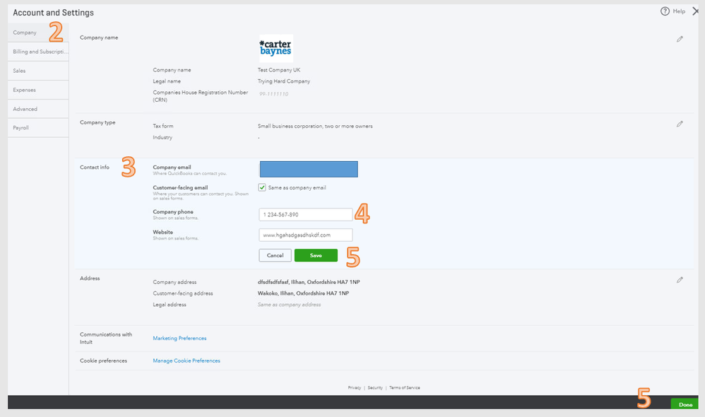705x417 pixels.
Task: Open the Manage Cookie Preferences link
Action: pyautogui.click(x=186, y=360)
